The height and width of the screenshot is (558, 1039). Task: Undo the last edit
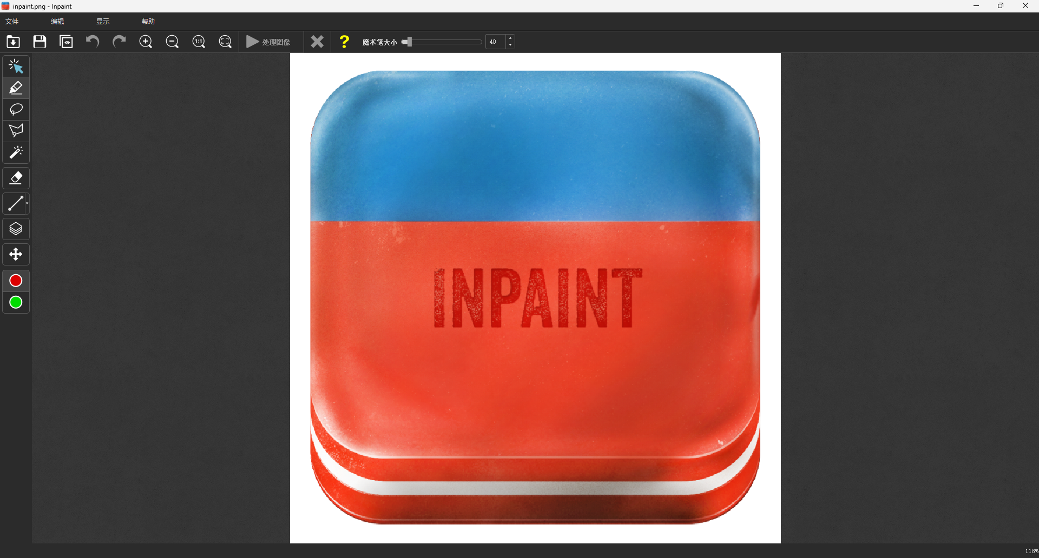[92, 42]
